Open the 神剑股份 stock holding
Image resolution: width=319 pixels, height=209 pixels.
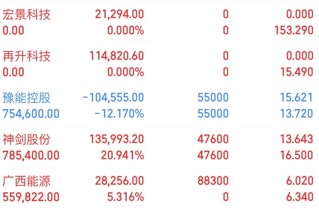coord(157,147)
